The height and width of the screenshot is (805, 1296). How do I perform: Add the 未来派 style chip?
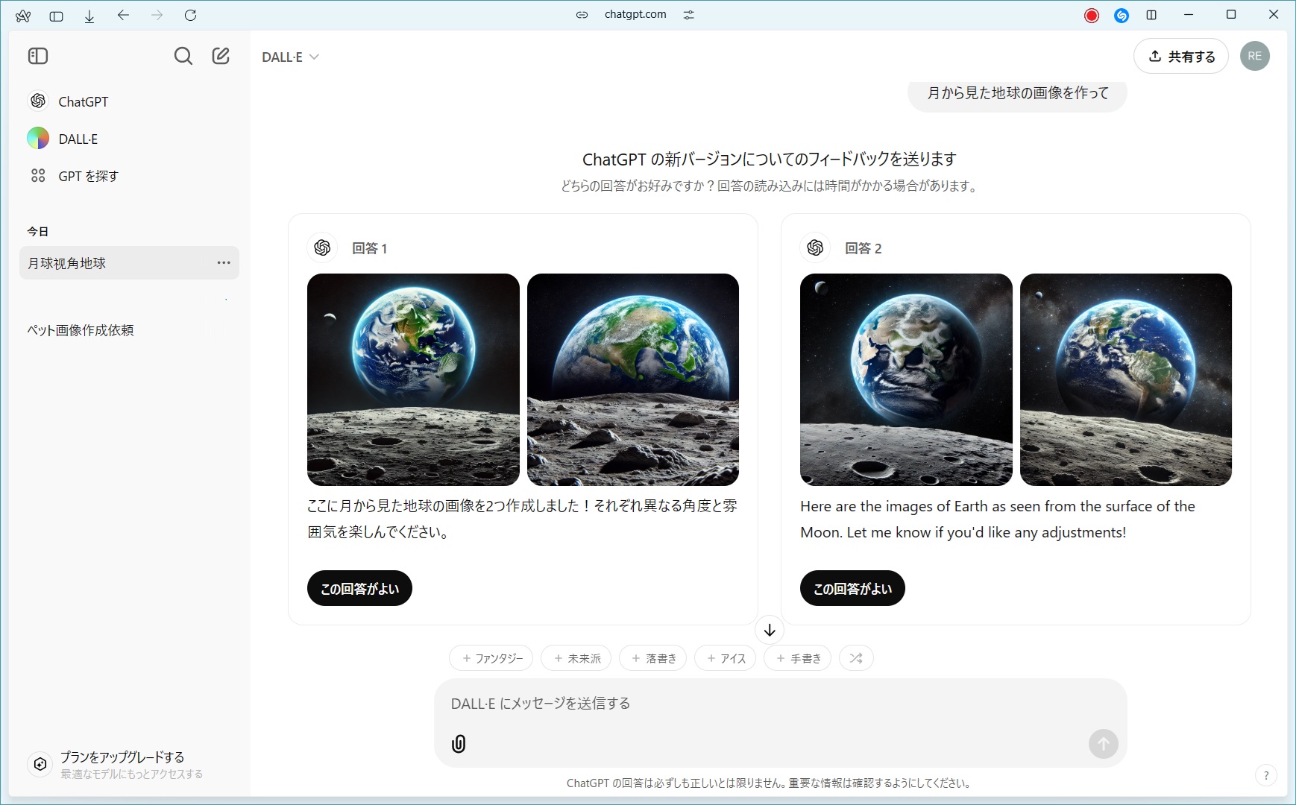click(576, 658)
